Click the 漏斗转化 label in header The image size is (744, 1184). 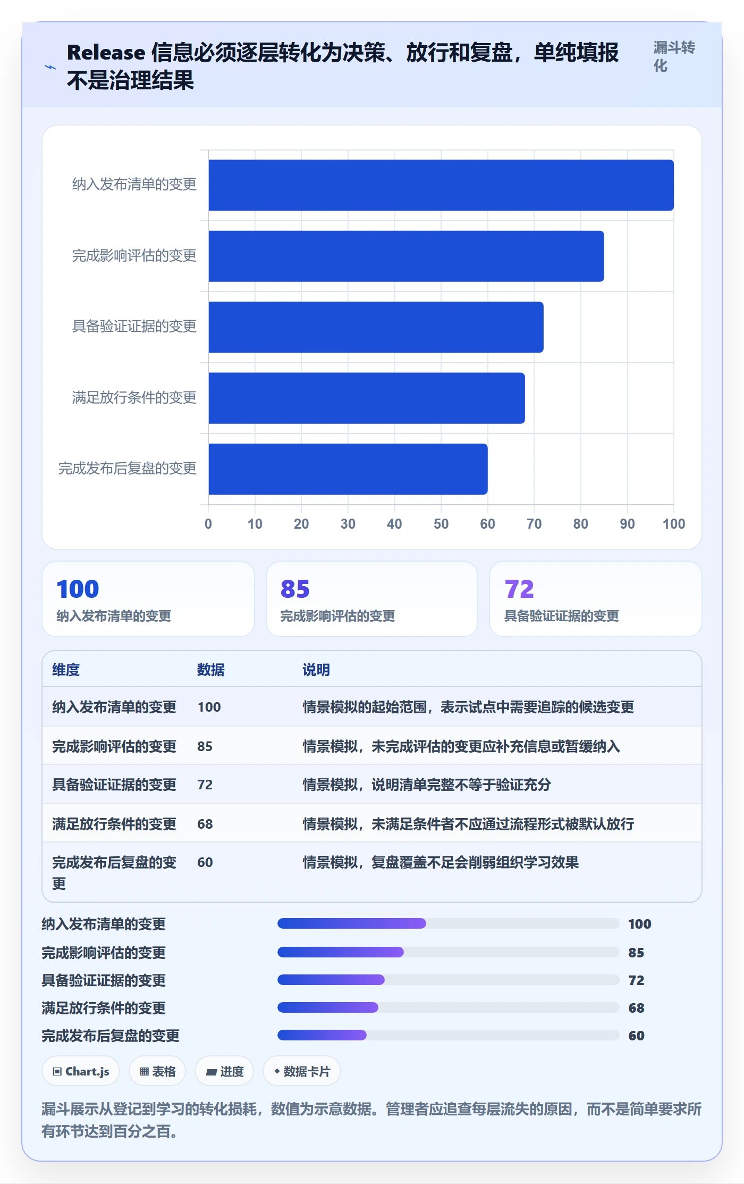pyautogui.click(x=674, y=56)
